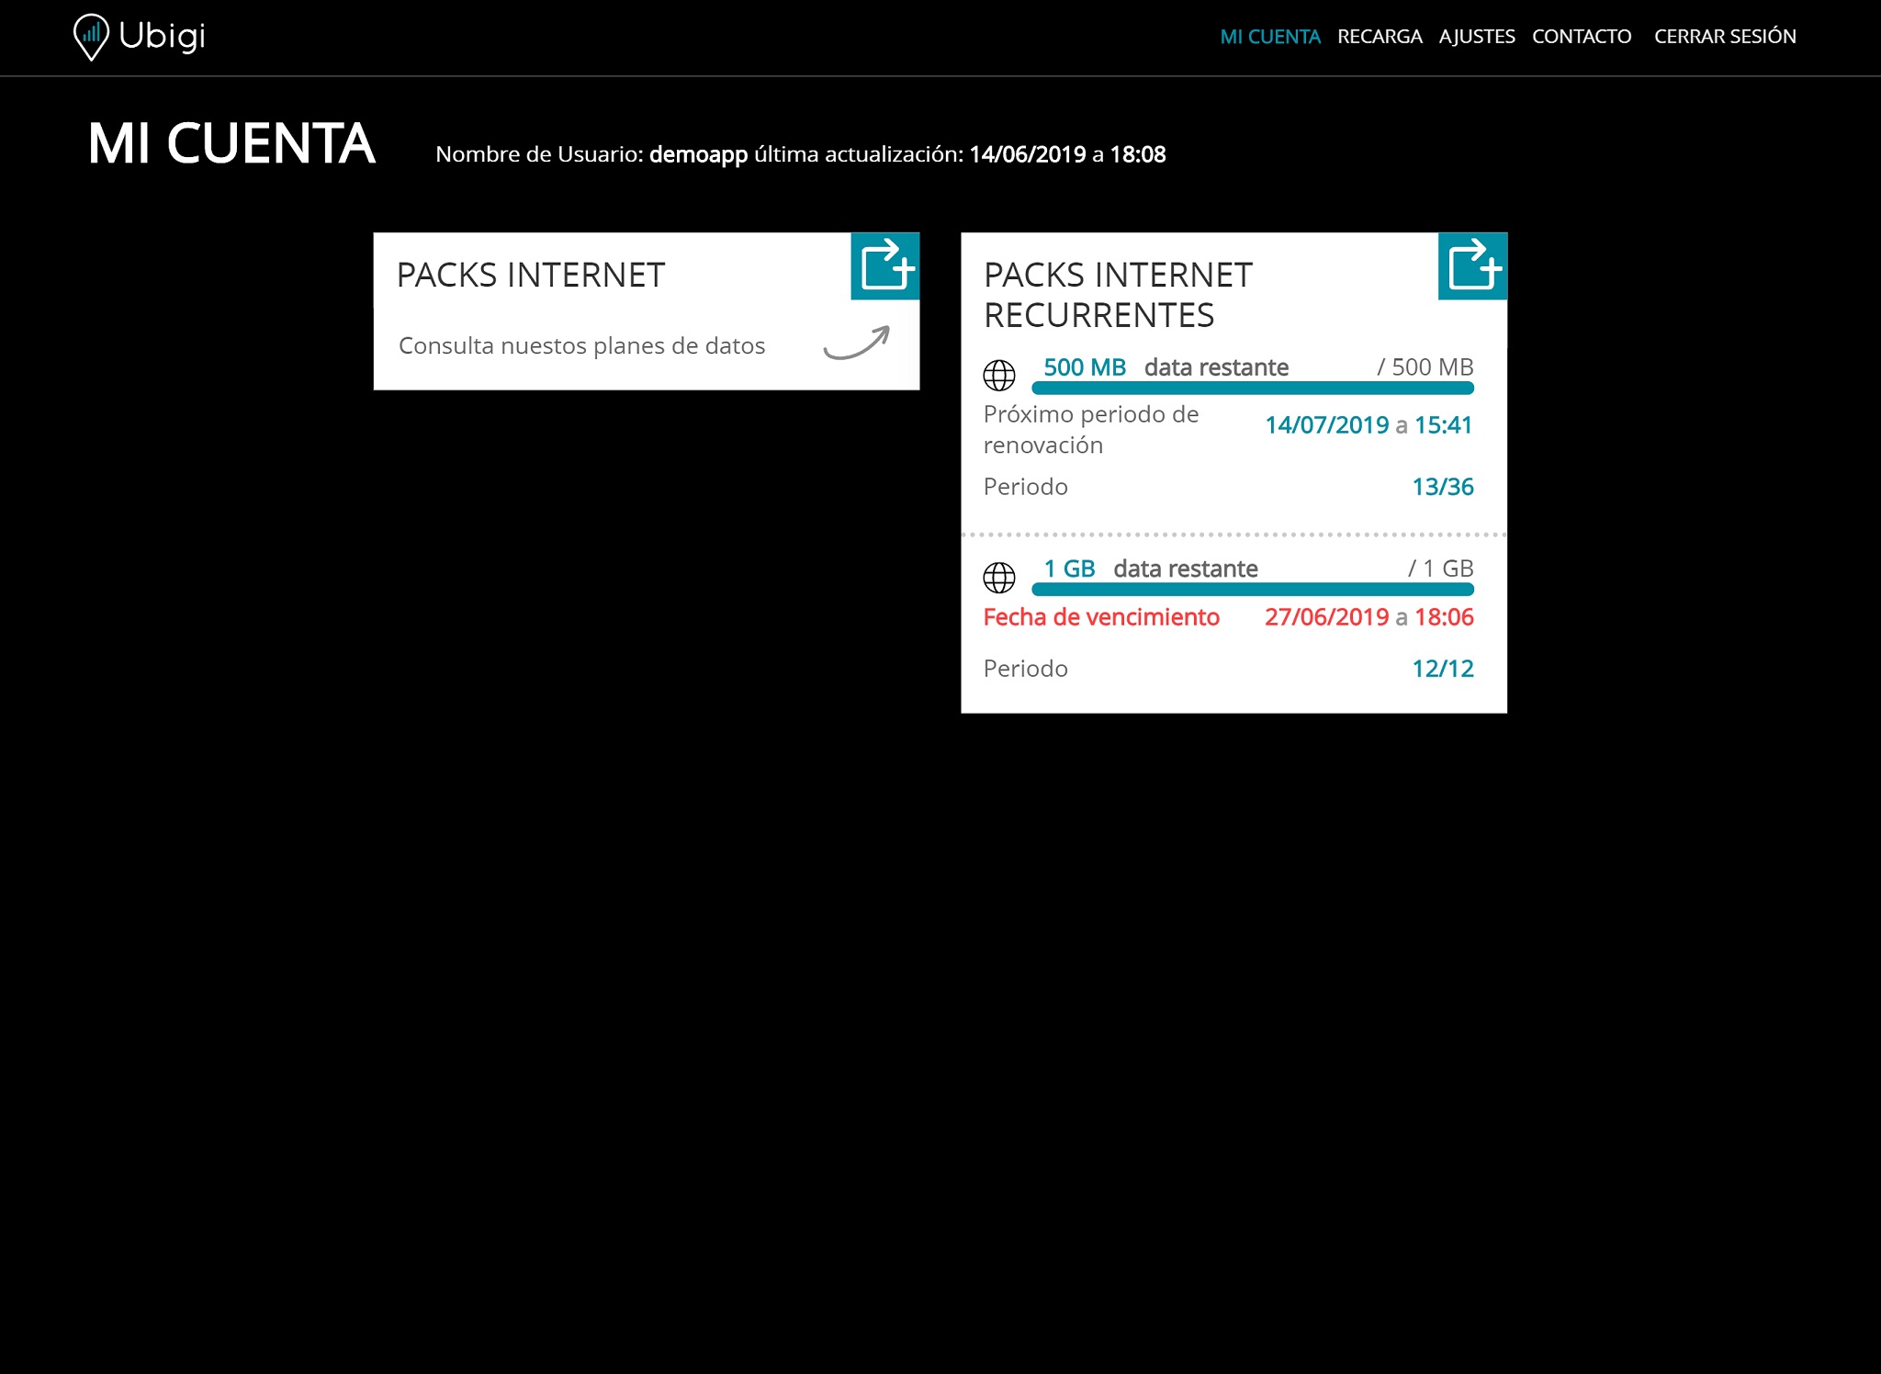Click curved arrow next to data plans

[x=857, y=343]
